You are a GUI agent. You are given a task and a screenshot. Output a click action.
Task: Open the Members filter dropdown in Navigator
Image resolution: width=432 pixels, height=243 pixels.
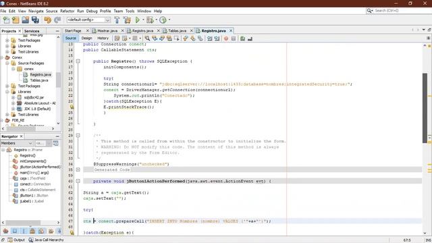[16, 143]
